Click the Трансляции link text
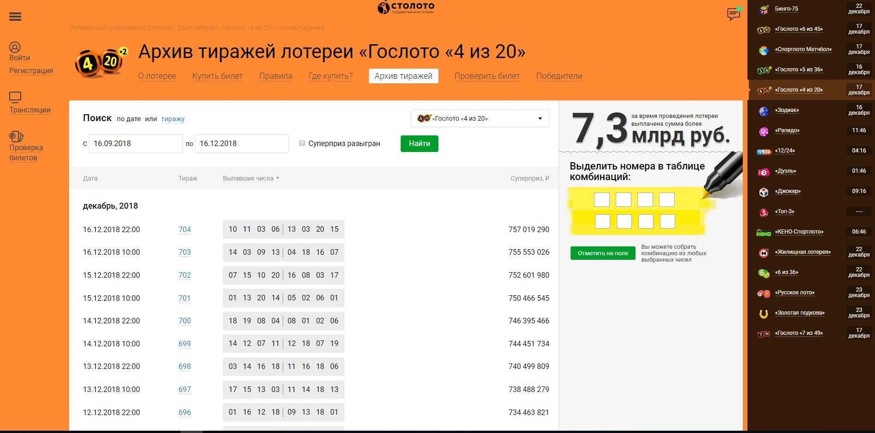The image size is (875, 433). click(x=30, y=110)
